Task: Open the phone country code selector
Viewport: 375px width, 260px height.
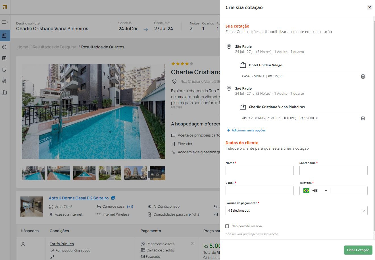Action: coord(315,191)
